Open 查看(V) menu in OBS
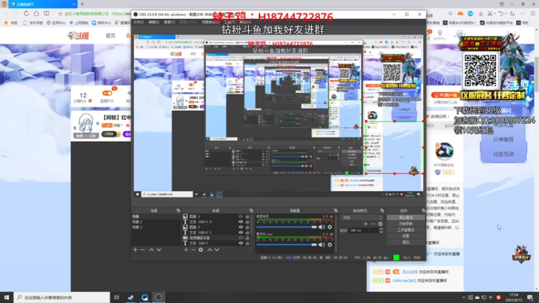539x303 pixels. pyautogui.click(x=169, y=22)
